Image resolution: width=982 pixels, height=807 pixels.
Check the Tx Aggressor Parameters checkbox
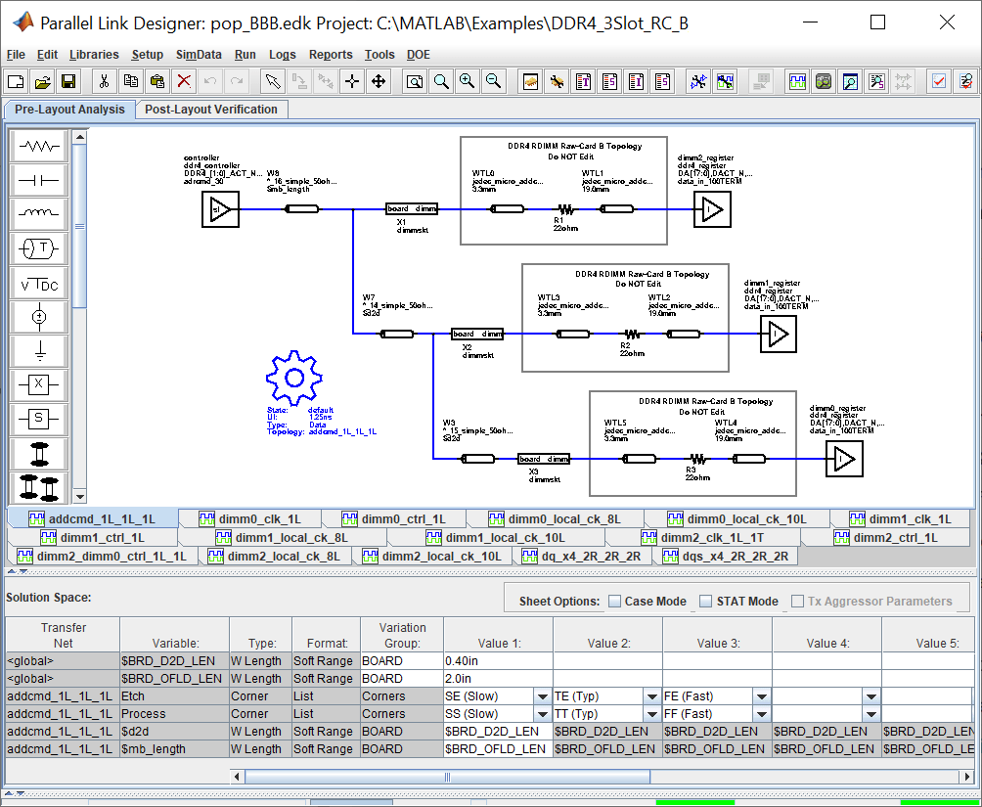pyautogui.click(x=797, y=602)
